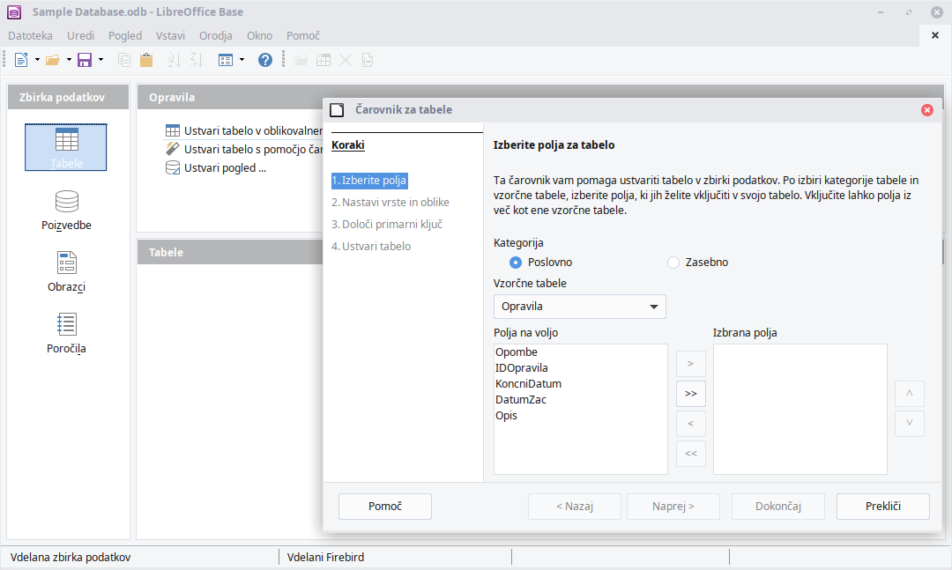Open the Tabele section in database pane
This screenshot has height=570, width=952.
[x=66, y=146]
